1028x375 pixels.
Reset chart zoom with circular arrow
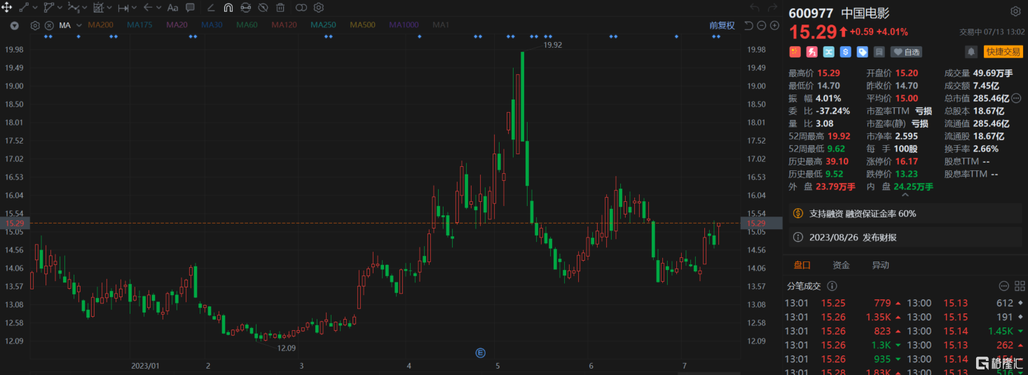tap(748, 25)
